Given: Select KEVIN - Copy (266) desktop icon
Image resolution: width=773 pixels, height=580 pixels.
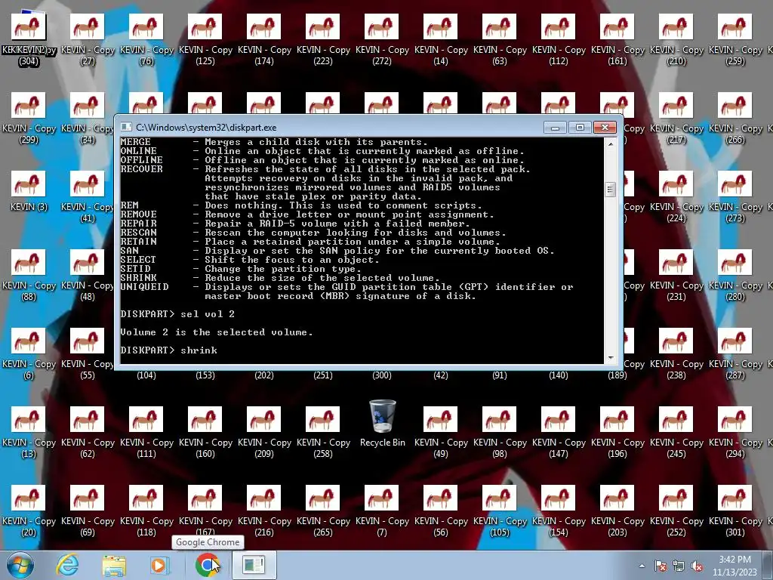Looking at the screenshot, I should coord(735,119).
